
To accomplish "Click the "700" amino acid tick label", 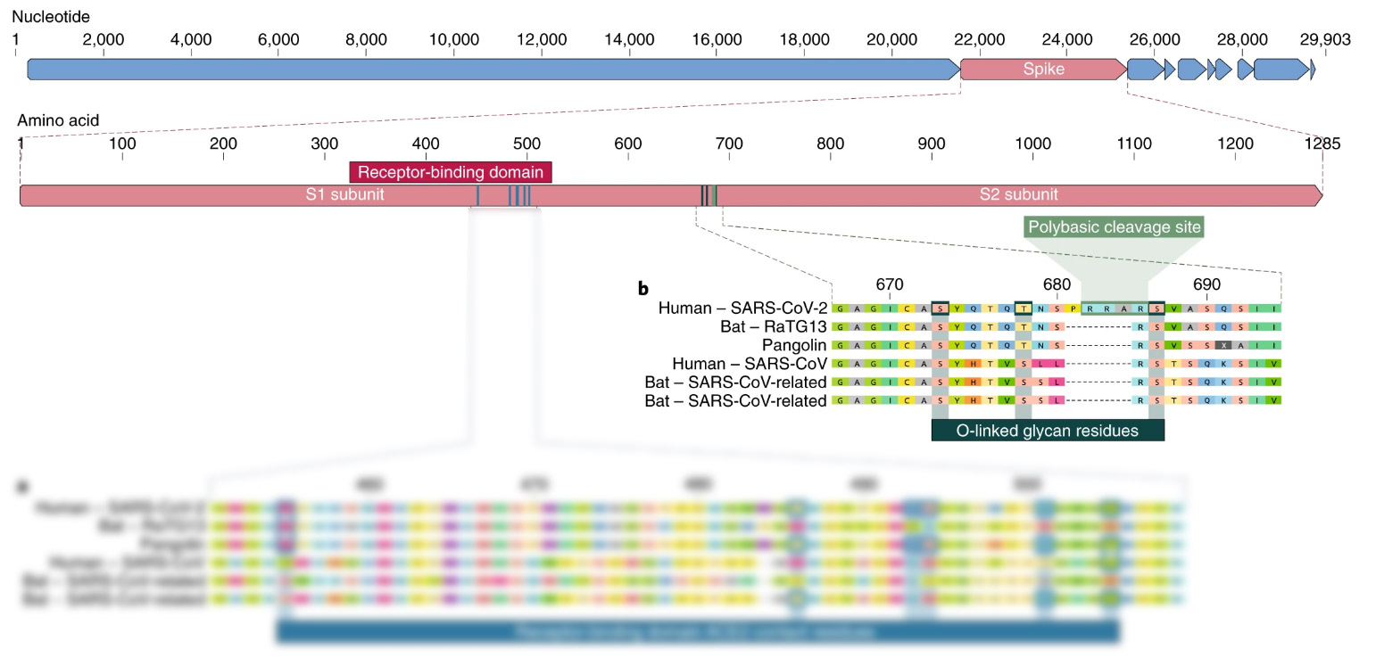I will tap(729, 143).
